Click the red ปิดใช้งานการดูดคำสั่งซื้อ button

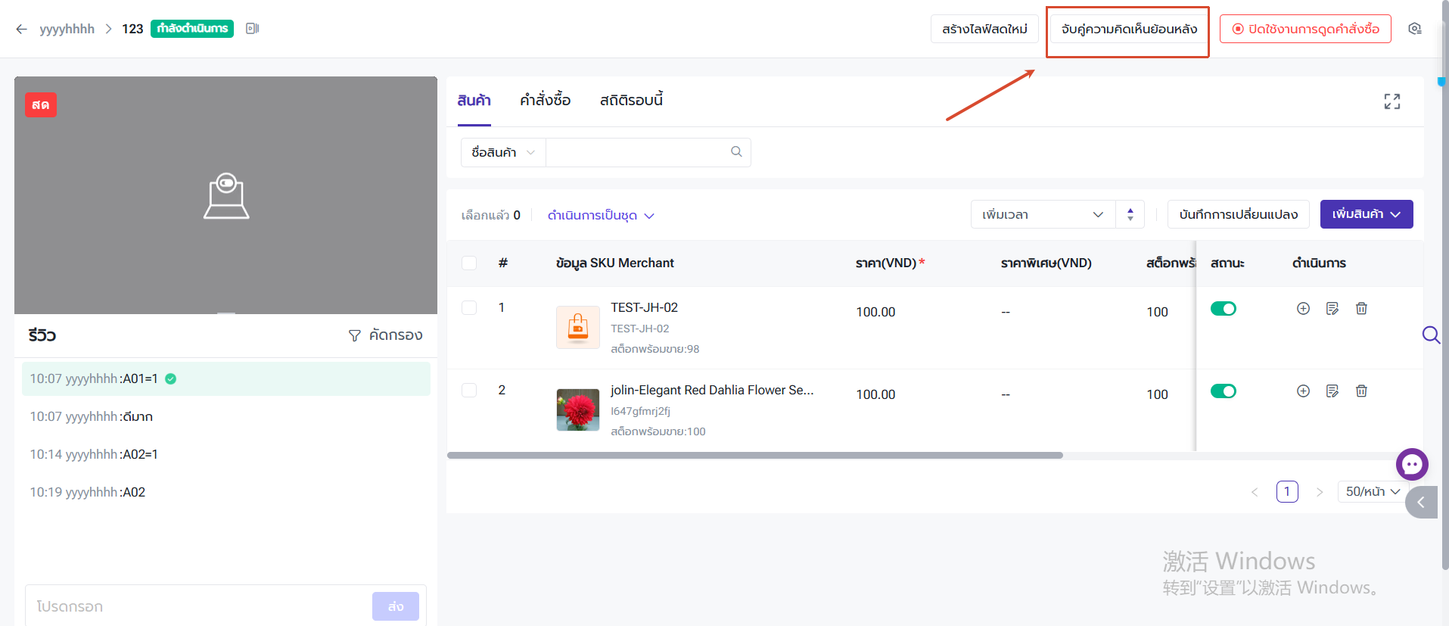[1305, 29]
